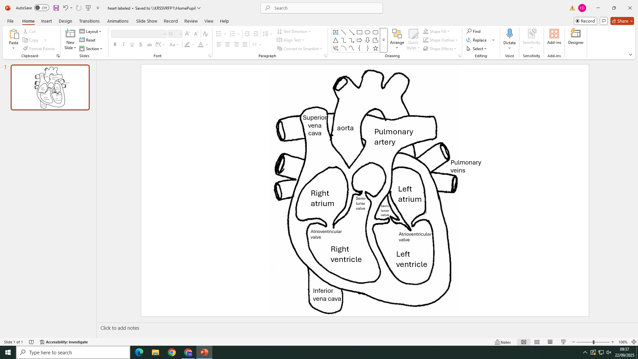Toggle the Notes pane from status bar
Image resolution: width=638 pixels, height=359 pixels.
click(x=503, y=342)
